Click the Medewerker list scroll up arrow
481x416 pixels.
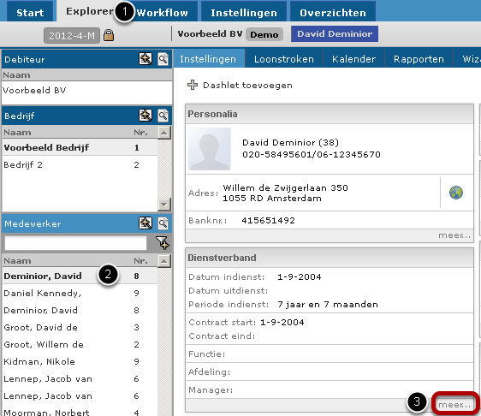tap(164, 261)
